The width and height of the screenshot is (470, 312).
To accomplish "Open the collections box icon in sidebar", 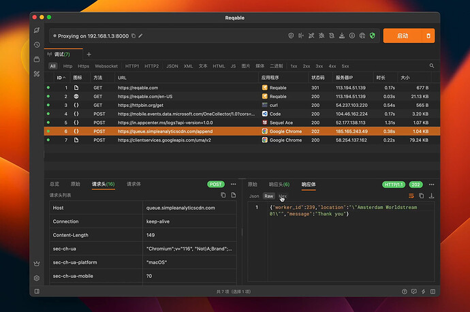I will coord(37,59).
